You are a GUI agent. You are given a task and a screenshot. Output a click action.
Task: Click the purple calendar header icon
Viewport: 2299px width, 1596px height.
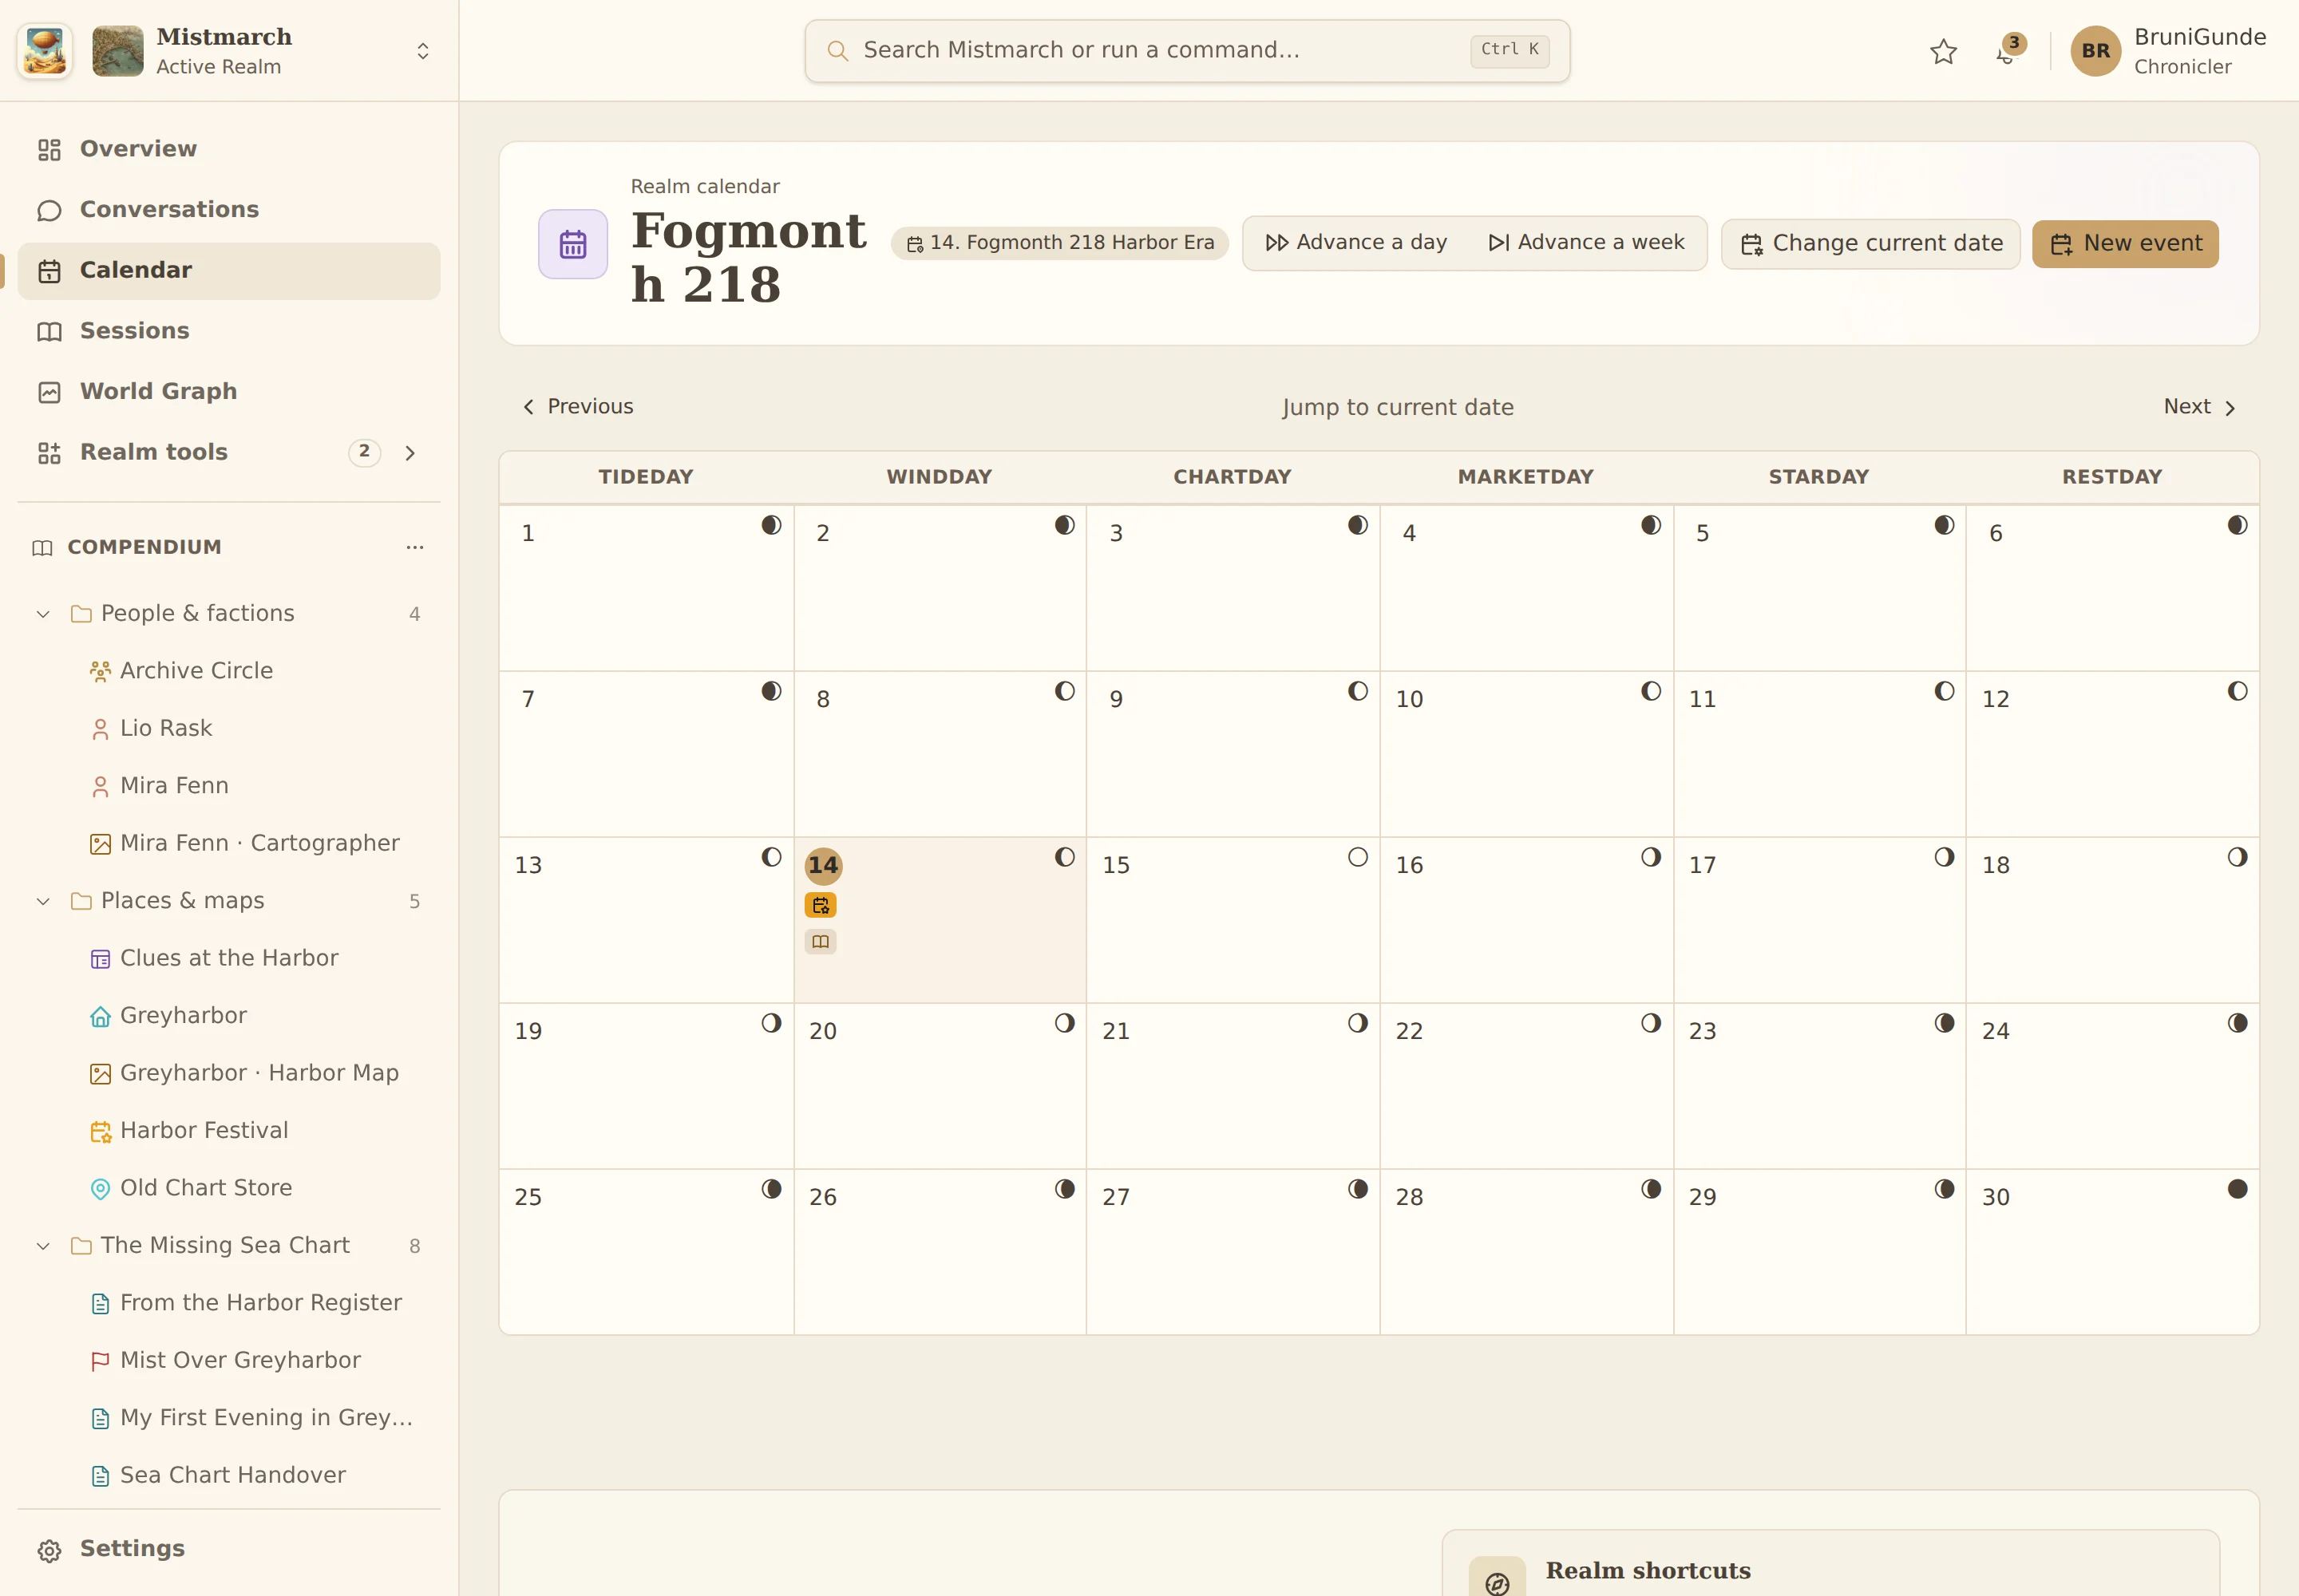(572, 244)
